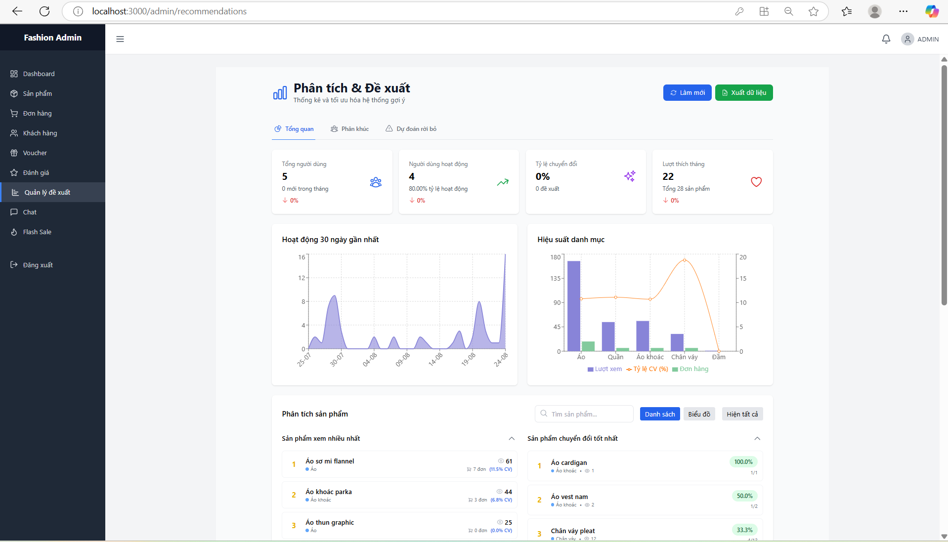Add this page to favorites star

pos(814,11)
